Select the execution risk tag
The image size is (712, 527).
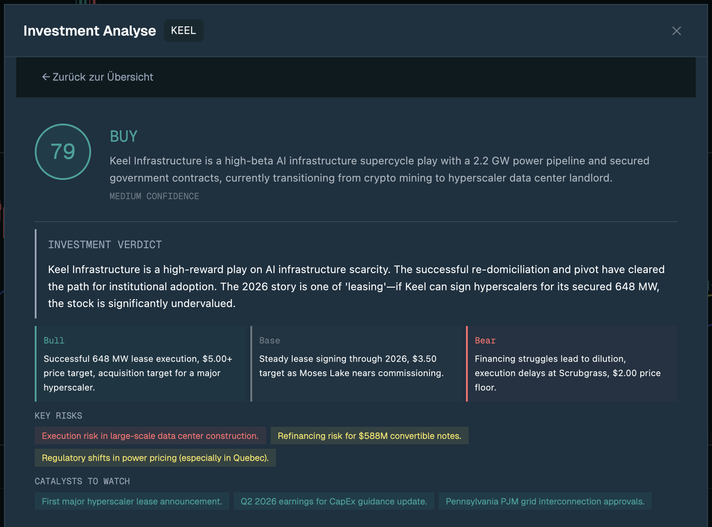tap(150, 436)
